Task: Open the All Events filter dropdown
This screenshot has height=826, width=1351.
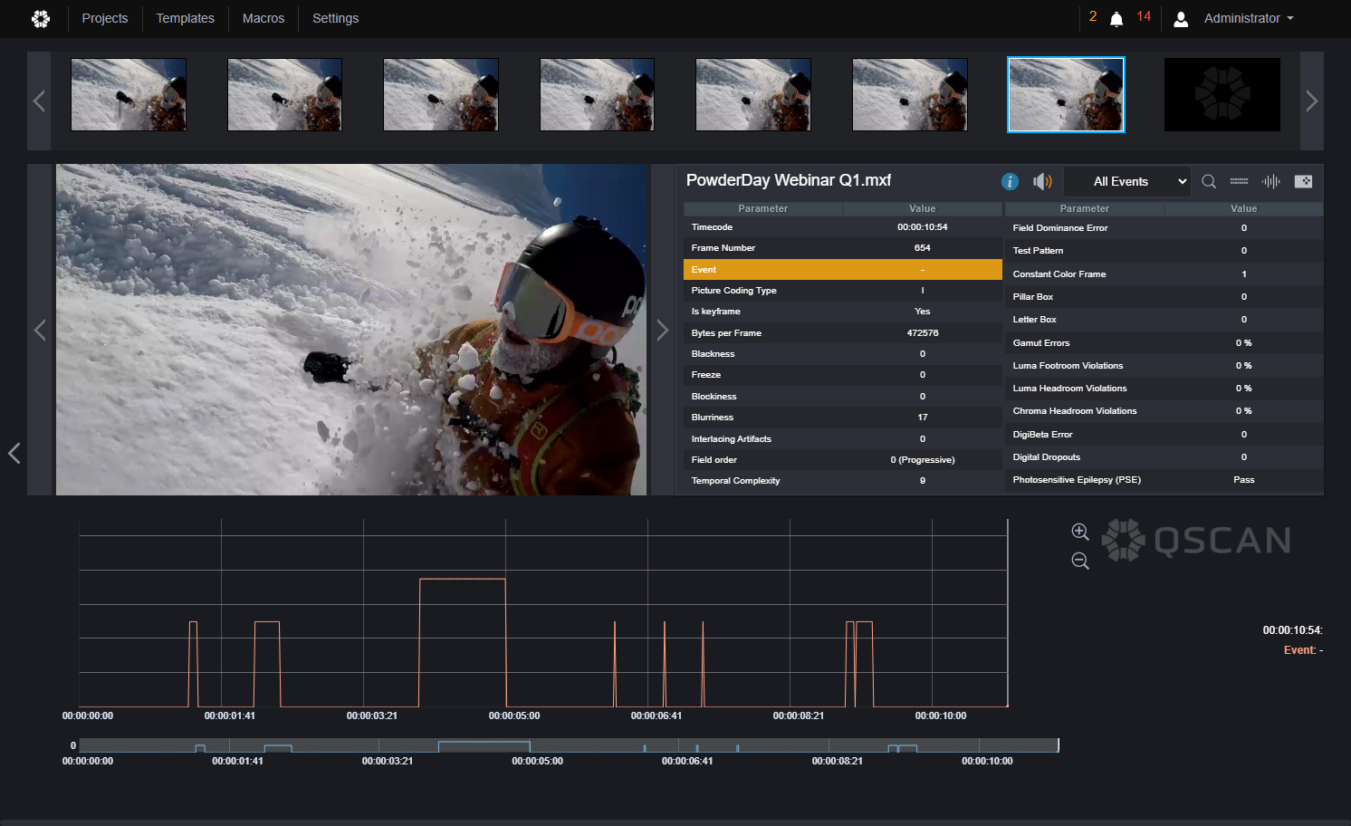Action: click(1127, 181)
